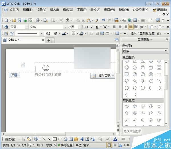The height and width of the screenshot is (149, 171).
Task: Click the 插入页码 button
Action: point(103,75)
